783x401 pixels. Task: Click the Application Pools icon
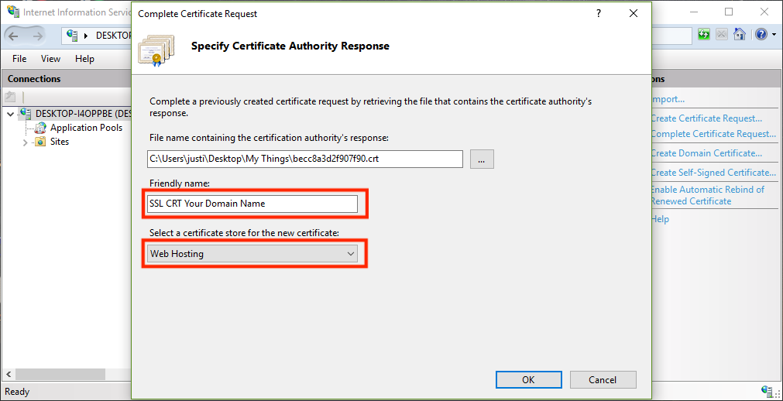(41, 128)
